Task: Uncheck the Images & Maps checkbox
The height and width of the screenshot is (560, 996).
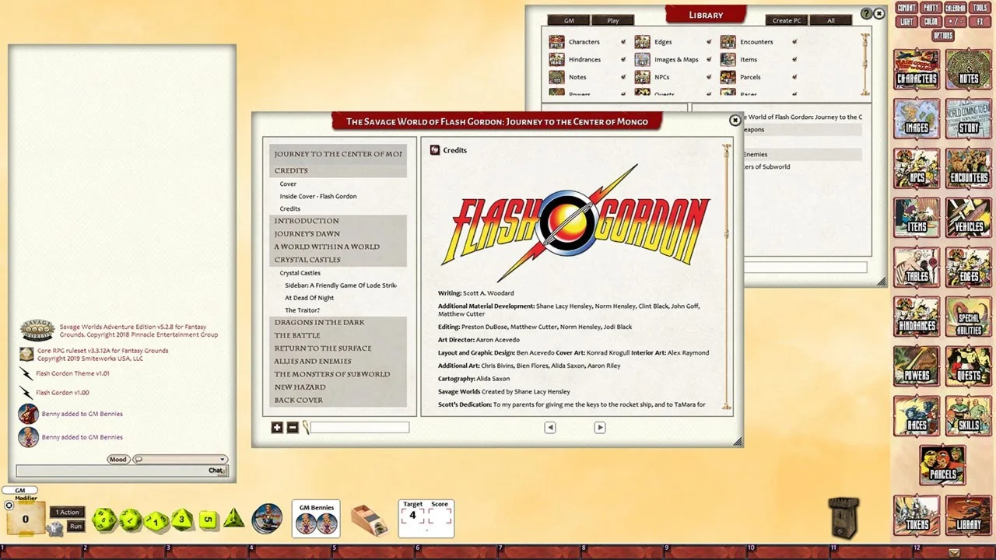Action: [x=709, y=60]
